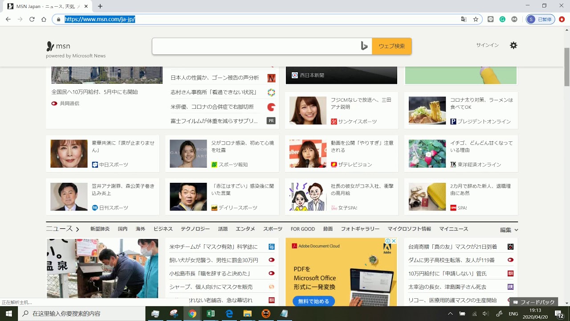The height and width of the screenshot is (321, 570).
Task: Open the Chrome profile button 已暂停
Action: pyautogui.click(x=540, y=19)
